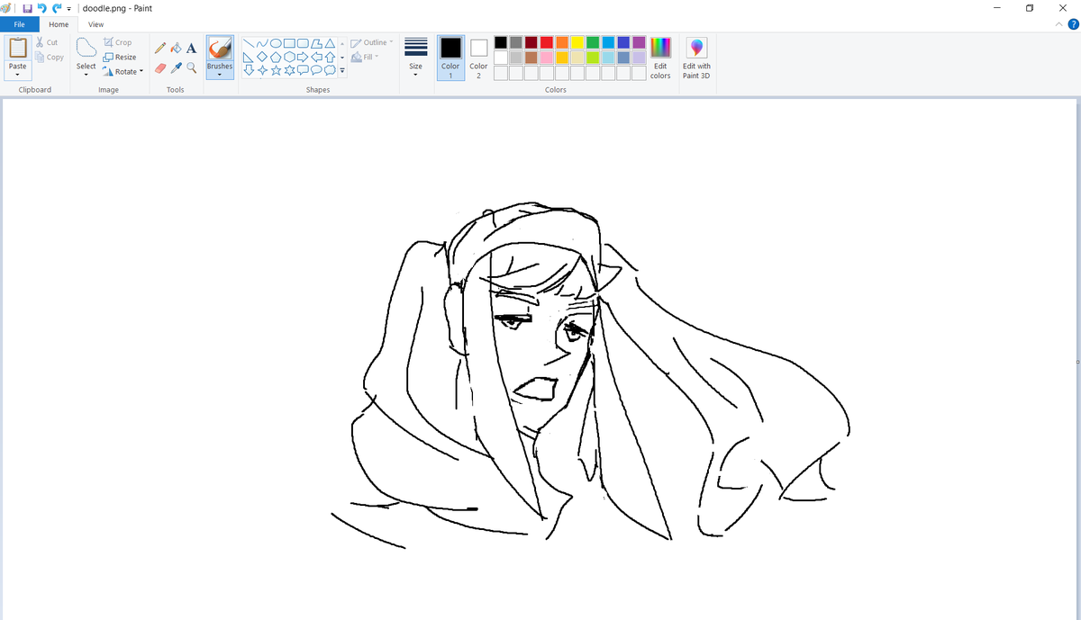Image resolution: width=1081 pixels, height=620 pixels.
Task: Choose the Right triangle shape
Action: [249, 57]
